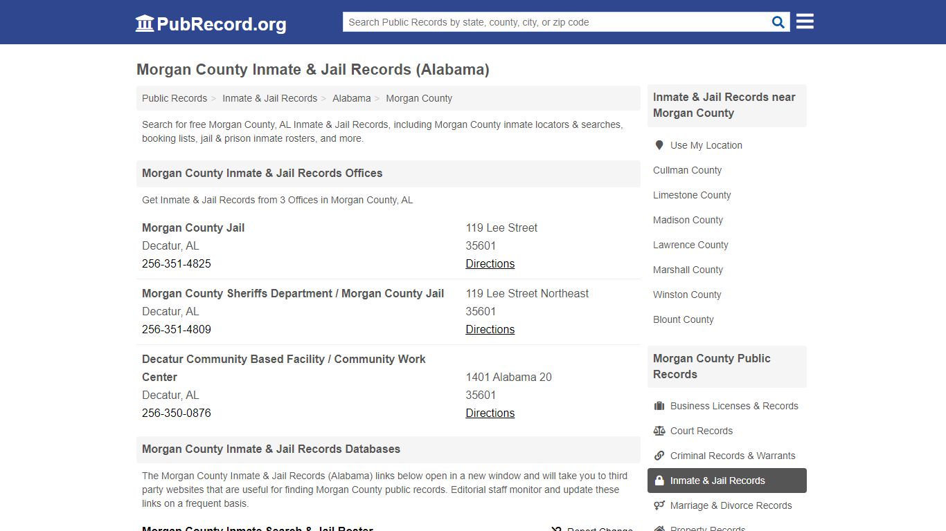
Task: Select Inmate & Jail Records category
Action: (727, 481)
